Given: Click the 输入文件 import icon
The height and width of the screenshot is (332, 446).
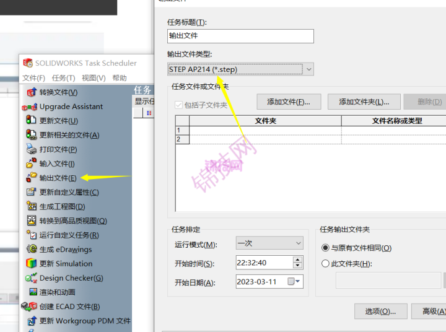Looking at the screenshot, I should (x=32, y=163).
